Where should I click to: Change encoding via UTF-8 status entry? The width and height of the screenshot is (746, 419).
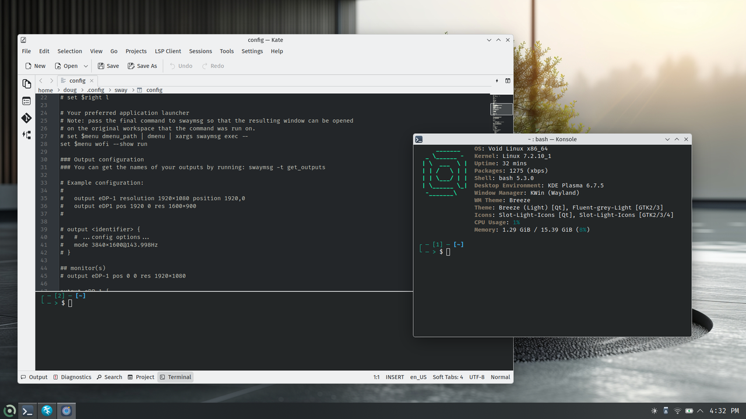(477, 377)
